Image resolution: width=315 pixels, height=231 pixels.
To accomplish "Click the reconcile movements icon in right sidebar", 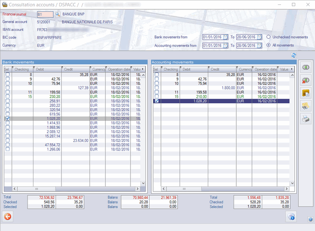I will (x=305, y=67).
